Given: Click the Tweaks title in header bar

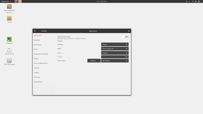Looking at the screenshot, I should click(44, 31).
